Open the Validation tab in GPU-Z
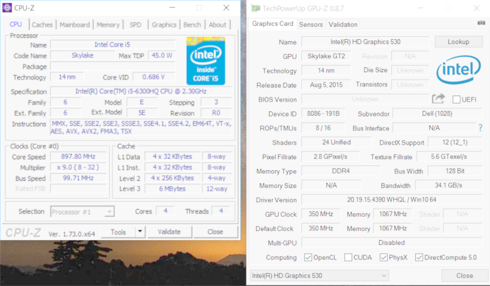This screenshot has width=490, height=286. click(x=343, y=24)
